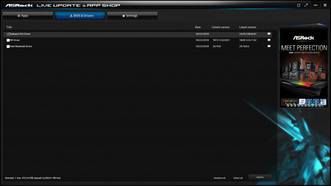Click ME Driver current version 1815.12.0.2021
Screen dimensions: 331x186
point(221,40)
